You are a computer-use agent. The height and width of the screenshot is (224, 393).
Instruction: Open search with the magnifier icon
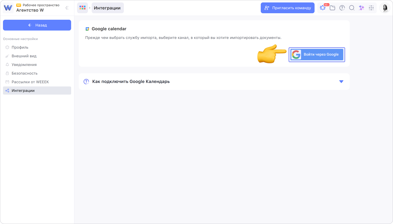tap(352, 8)
